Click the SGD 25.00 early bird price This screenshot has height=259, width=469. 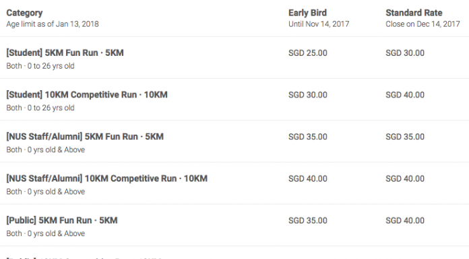(308, 53)
